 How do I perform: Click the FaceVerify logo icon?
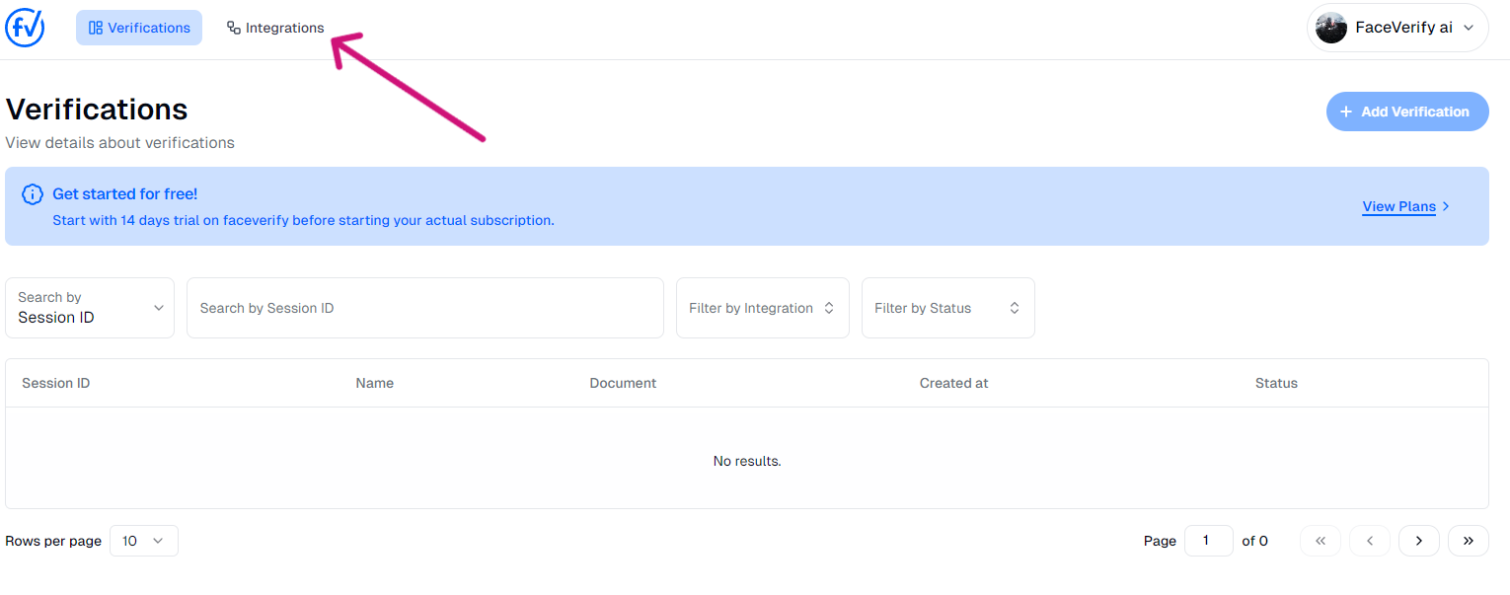tap(25, 28)
